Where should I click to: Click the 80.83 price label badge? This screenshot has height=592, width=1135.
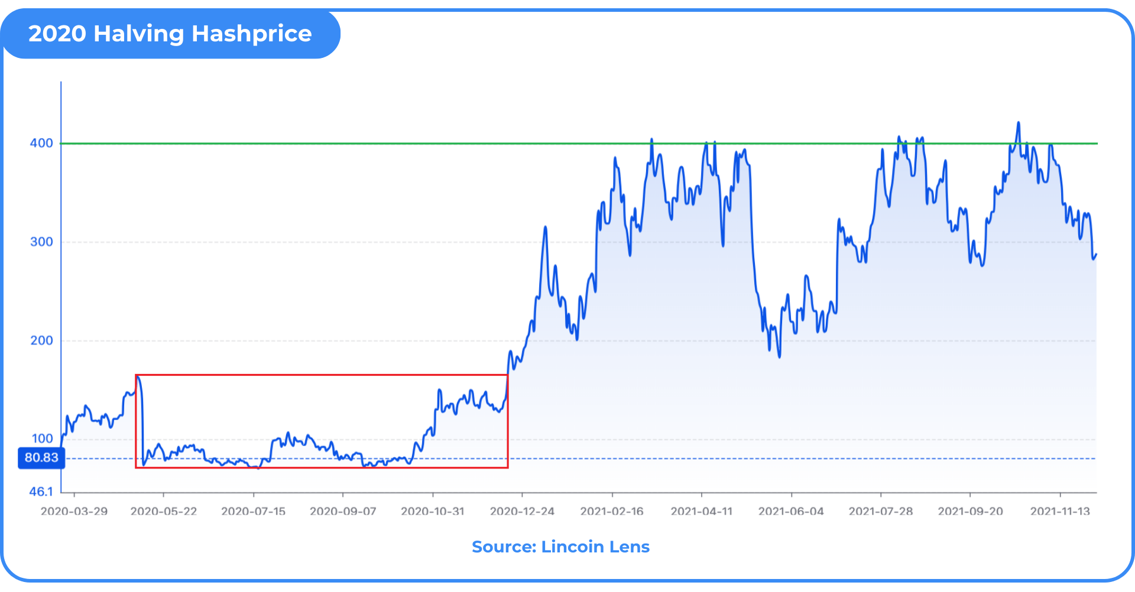41,458
